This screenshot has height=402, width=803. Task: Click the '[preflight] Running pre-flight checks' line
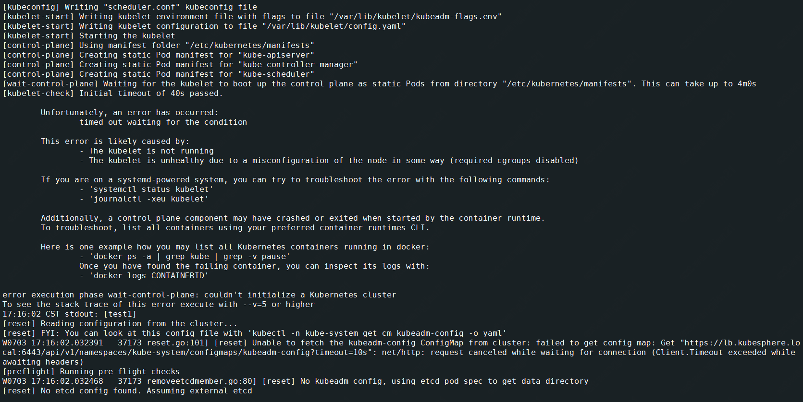click(91, 372)
